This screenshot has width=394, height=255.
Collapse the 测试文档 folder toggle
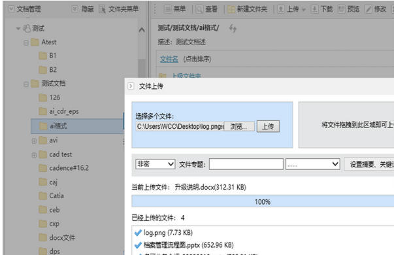pos(26,84)
